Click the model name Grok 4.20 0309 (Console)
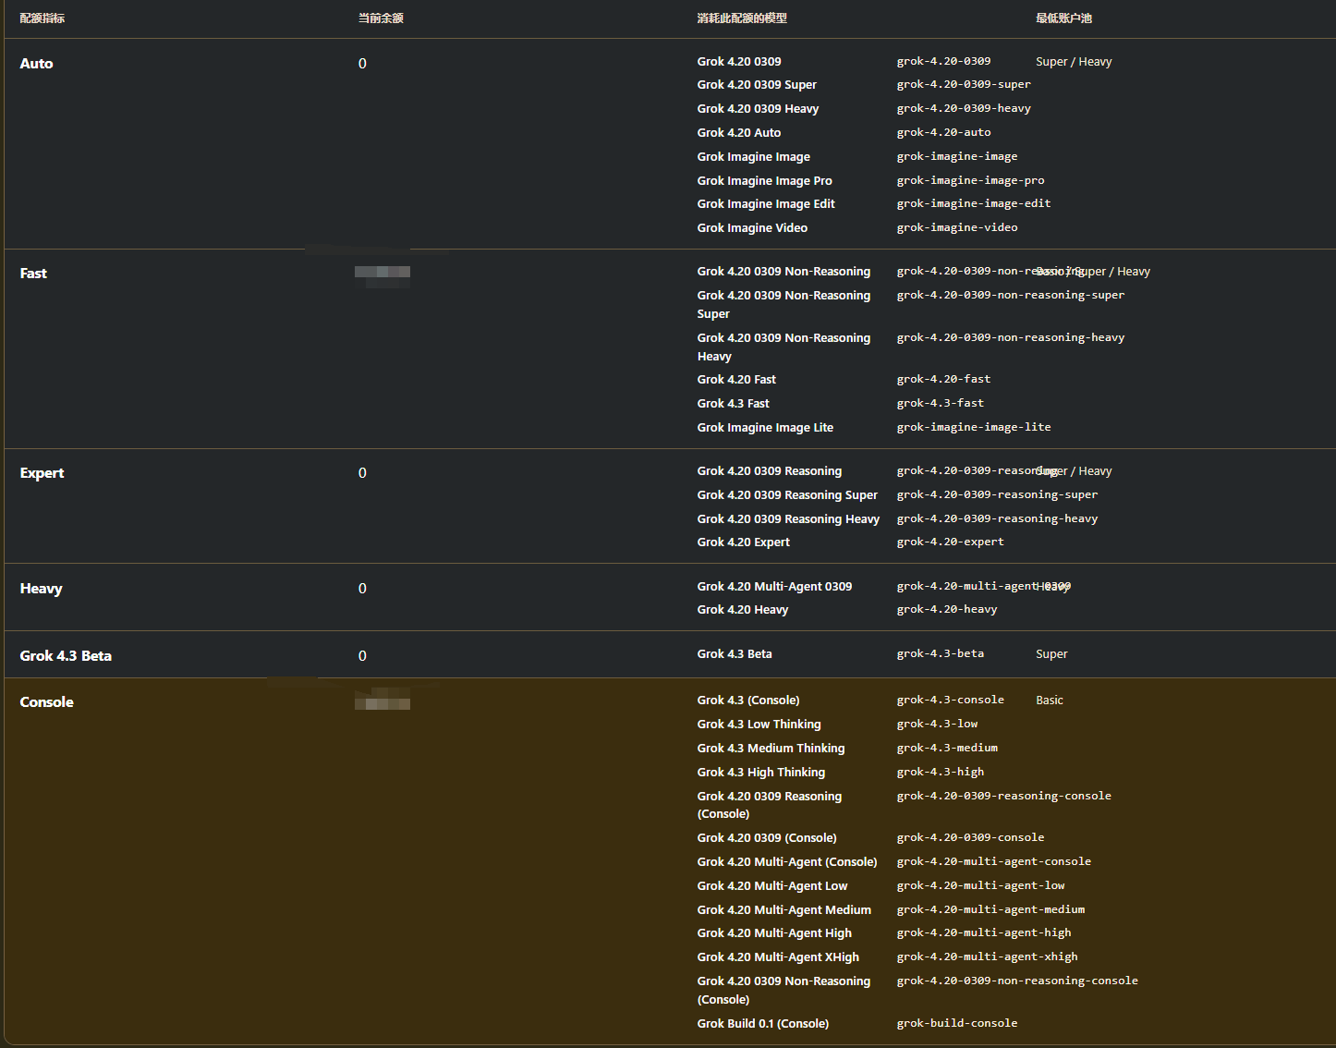Viewport: 1336px width, 1048px height. pos(767,838)
